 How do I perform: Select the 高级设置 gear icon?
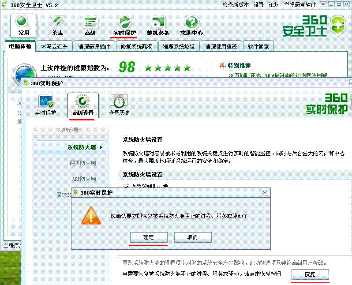[x=83, y=105]
